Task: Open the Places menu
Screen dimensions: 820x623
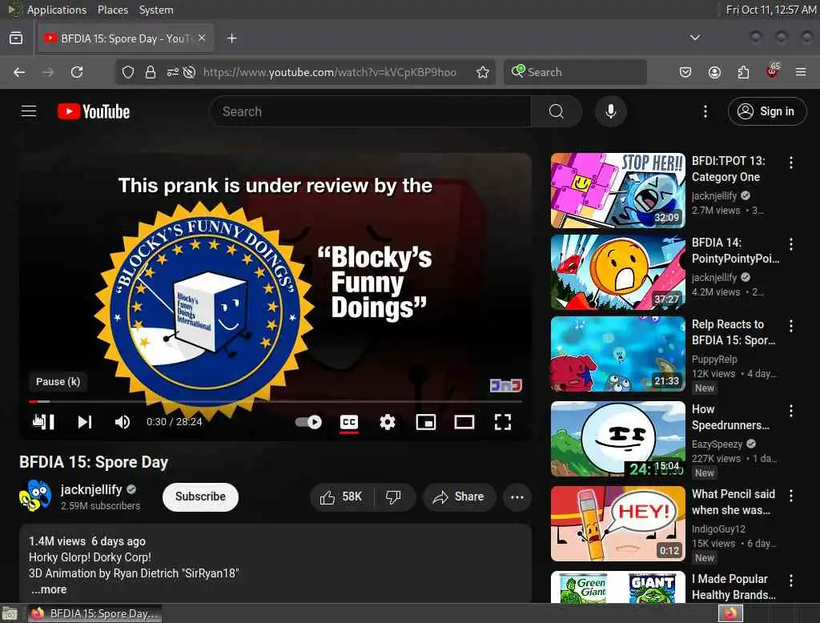Action: click(x=113, y=10)
